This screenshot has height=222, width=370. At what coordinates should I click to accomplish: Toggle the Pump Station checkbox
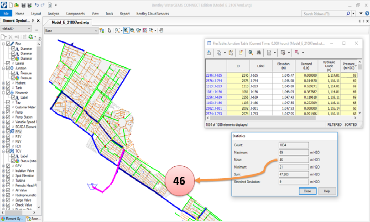[x=8, y=117]
